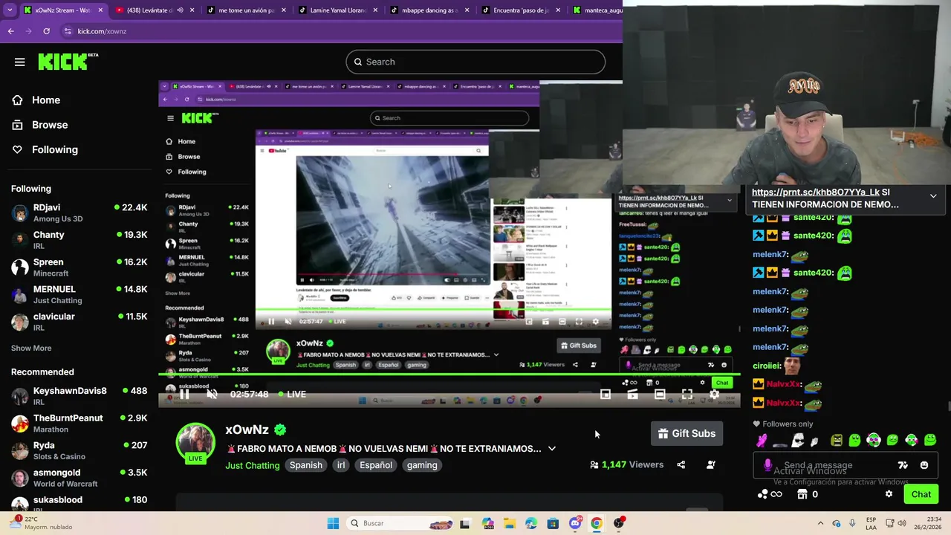This screenshot has width=951, height=535.
Task: Select the irl tag
Action: (341, 465)
